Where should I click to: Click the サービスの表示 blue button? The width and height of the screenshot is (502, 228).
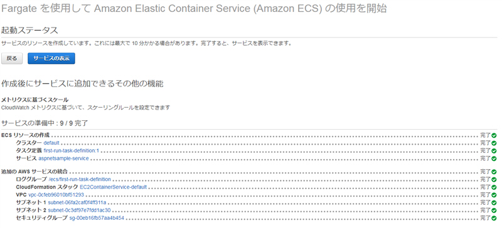51,58
